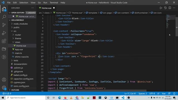Click ion-content in breadcrumb path
The height and width of the screenshot is (100, 178).
click(123, 13)
